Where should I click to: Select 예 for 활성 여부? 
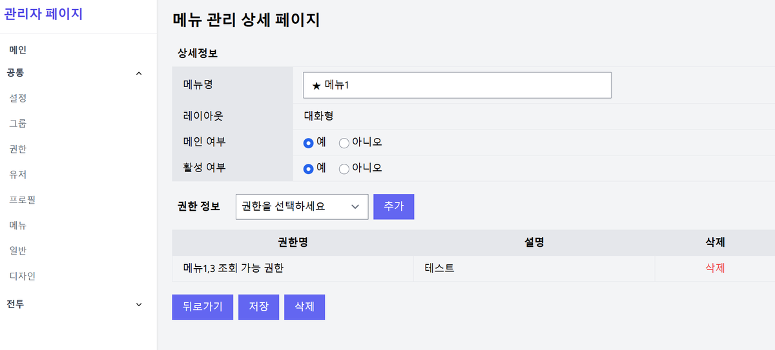pos(309,168)
